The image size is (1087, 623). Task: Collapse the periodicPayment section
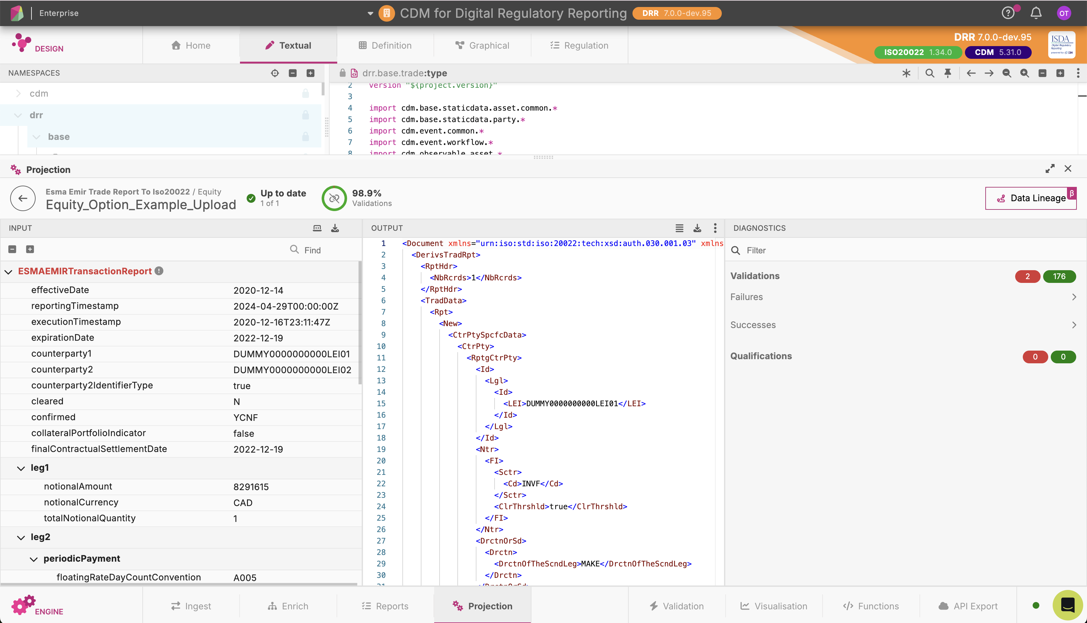tap(34, 559)
